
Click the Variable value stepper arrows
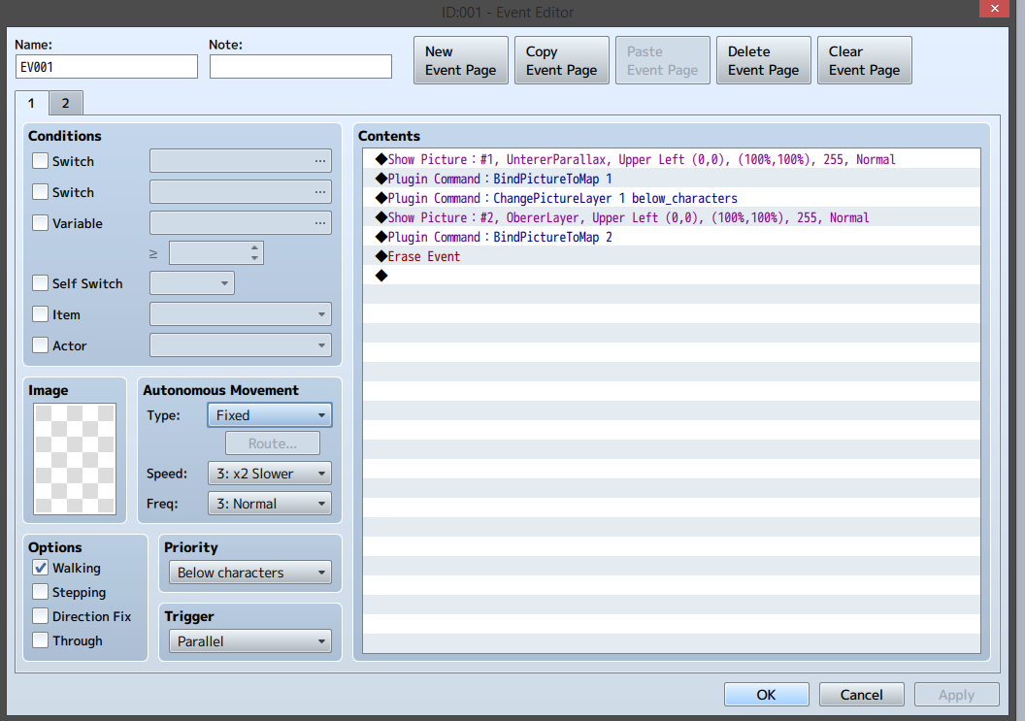coord(254,253)
